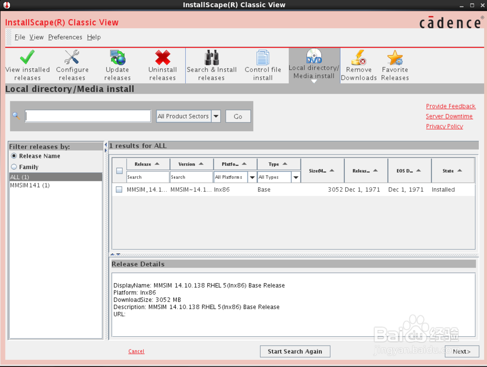Open Local directory/Media install DVD icon
Image resolution: width=487 pixels, height=367 pixels.
click(x=314, y=56)
